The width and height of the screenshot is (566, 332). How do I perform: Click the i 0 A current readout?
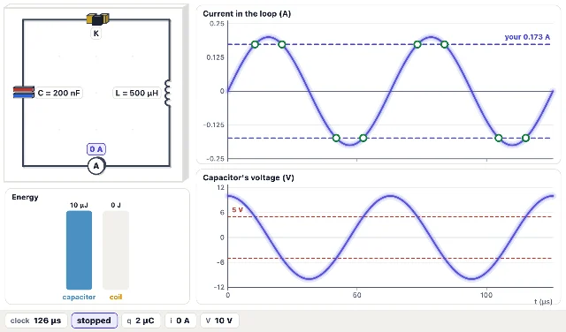point(180,321)
